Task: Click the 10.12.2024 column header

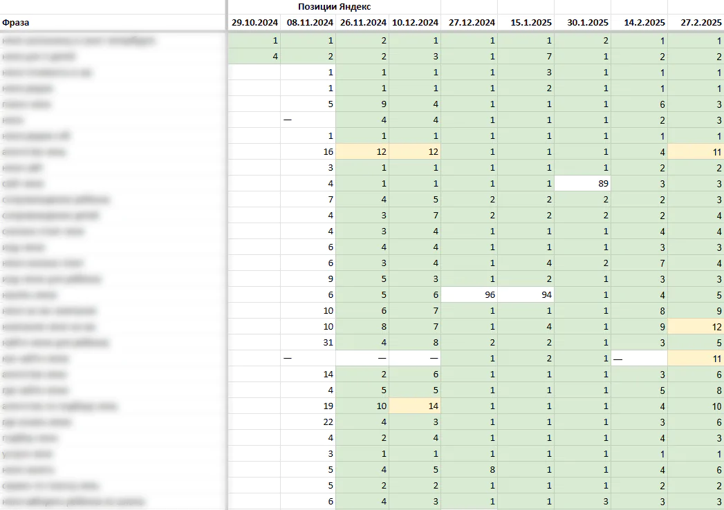Action: tap(415, 22)
